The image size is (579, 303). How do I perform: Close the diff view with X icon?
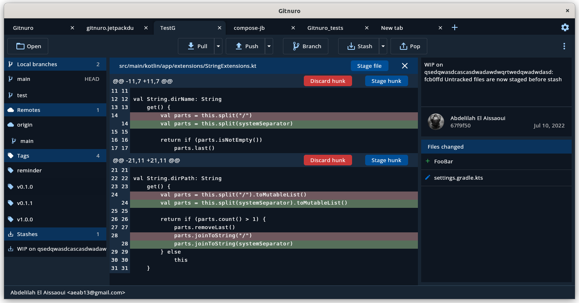pyautogui.click(x=405, y=66)
